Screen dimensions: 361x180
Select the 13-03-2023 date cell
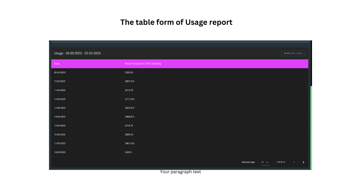(x=60, y=108)
